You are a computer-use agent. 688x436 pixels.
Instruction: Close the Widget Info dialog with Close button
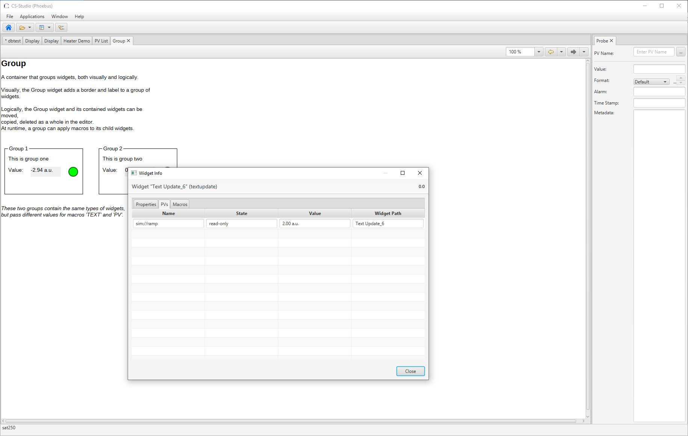410,371
